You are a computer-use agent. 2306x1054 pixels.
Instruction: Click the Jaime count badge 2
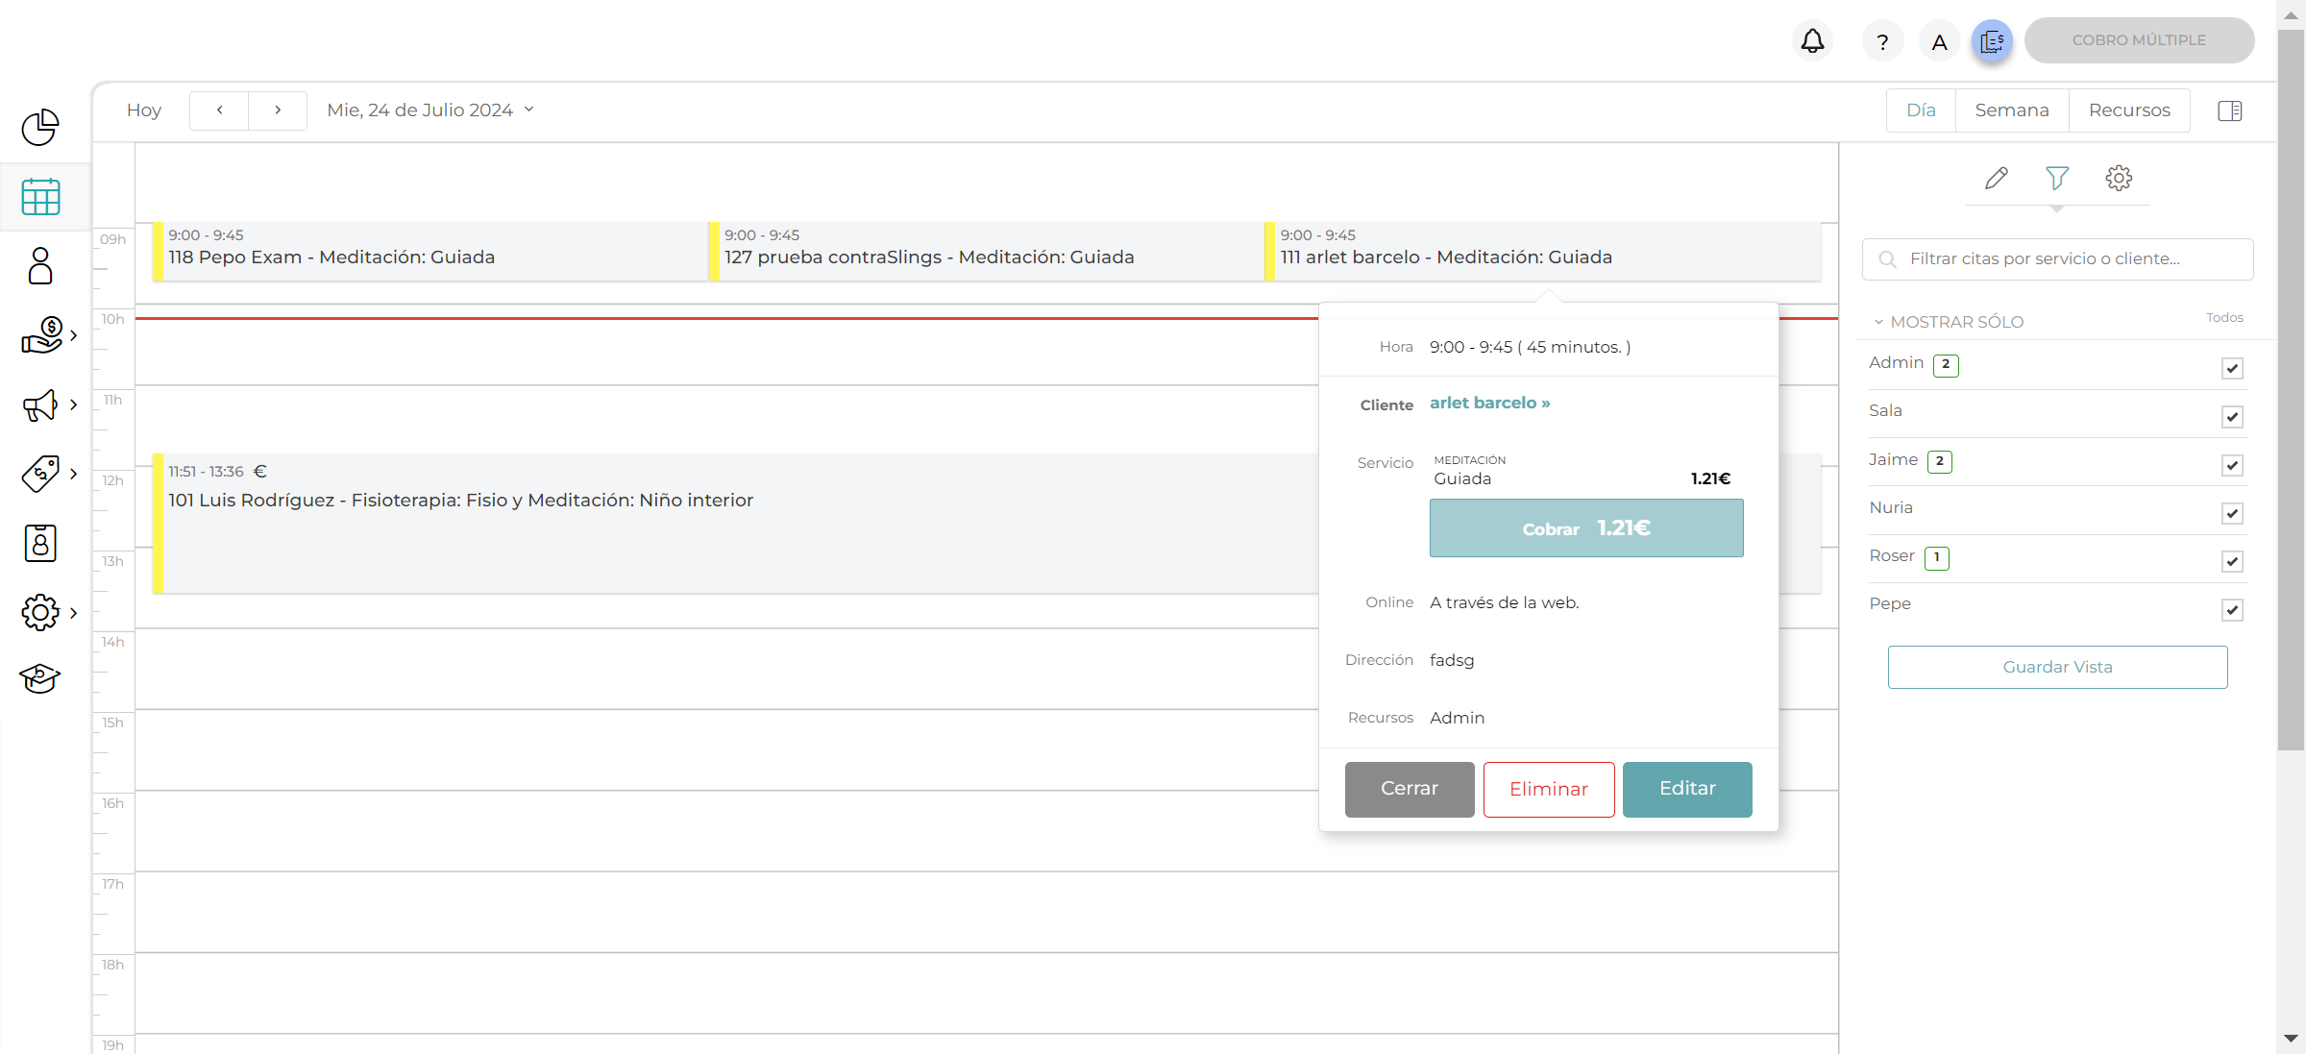[x=1940, y=462]
